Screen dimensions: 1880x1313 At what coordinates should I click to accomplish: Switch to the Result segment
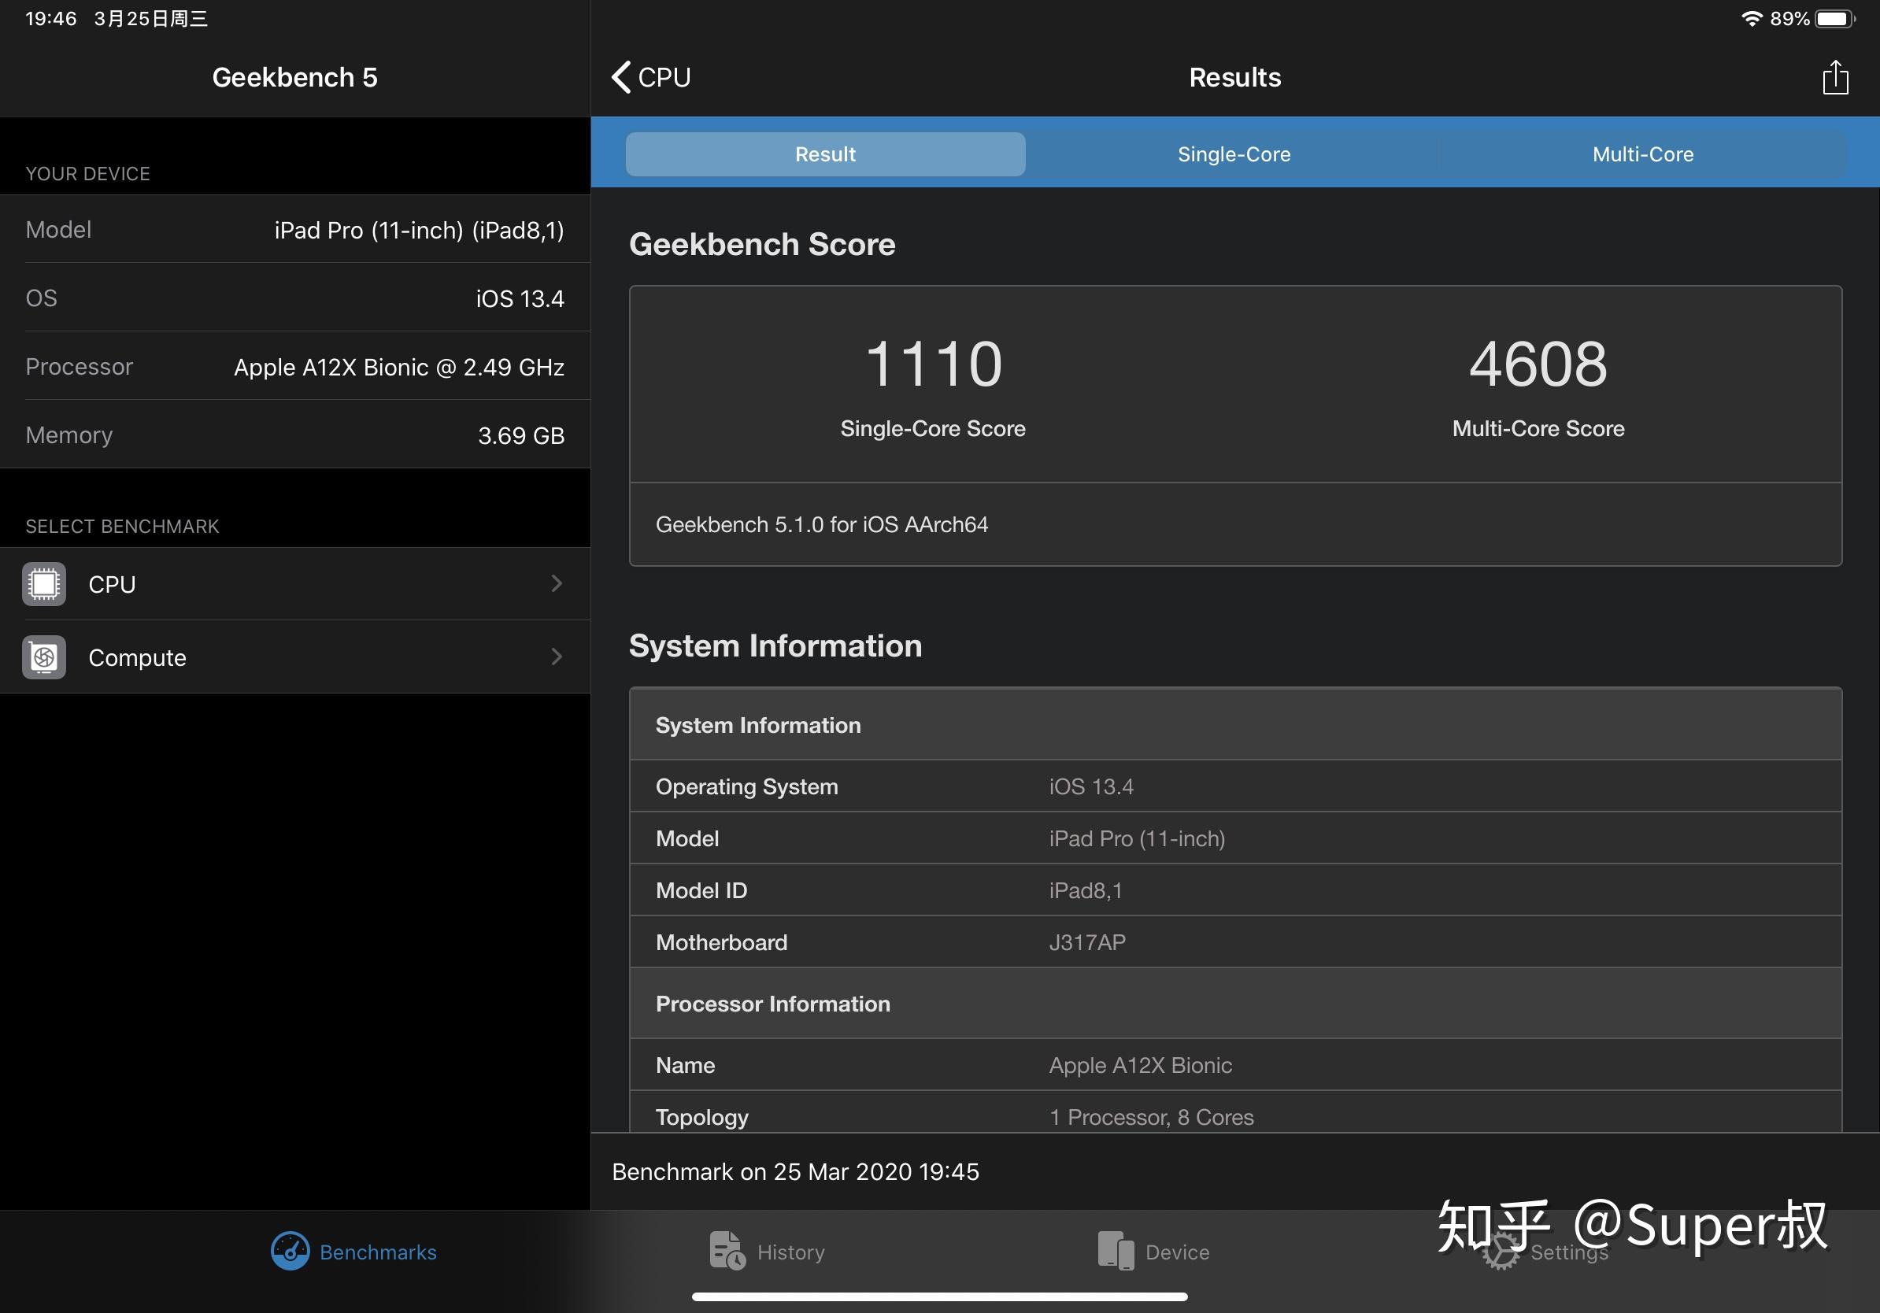(825, 154)
